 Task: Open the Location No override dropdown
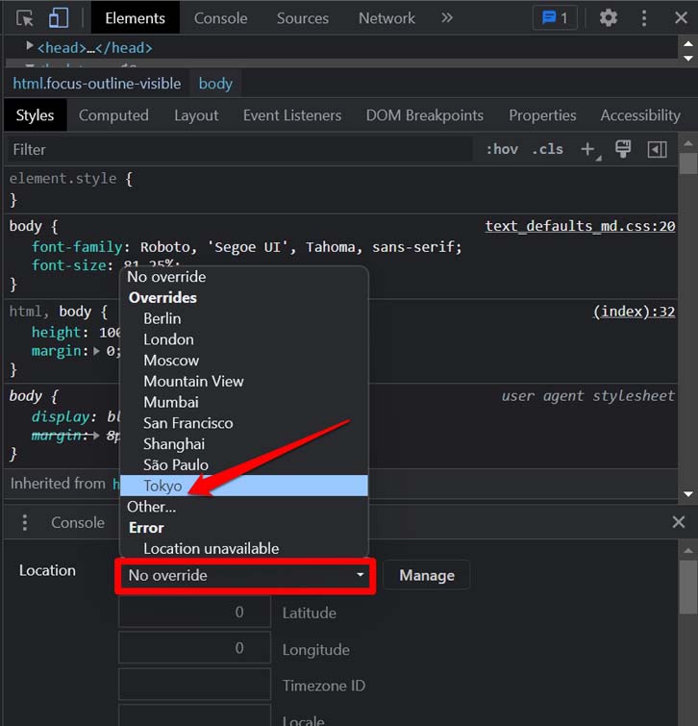click(245, 576)
